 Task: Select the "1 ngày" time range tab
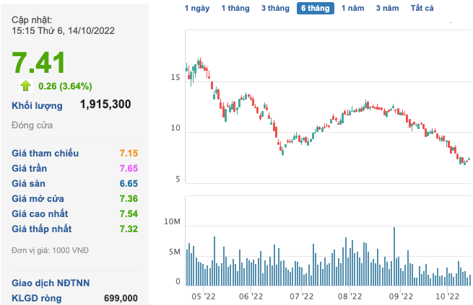pos(198,8)
